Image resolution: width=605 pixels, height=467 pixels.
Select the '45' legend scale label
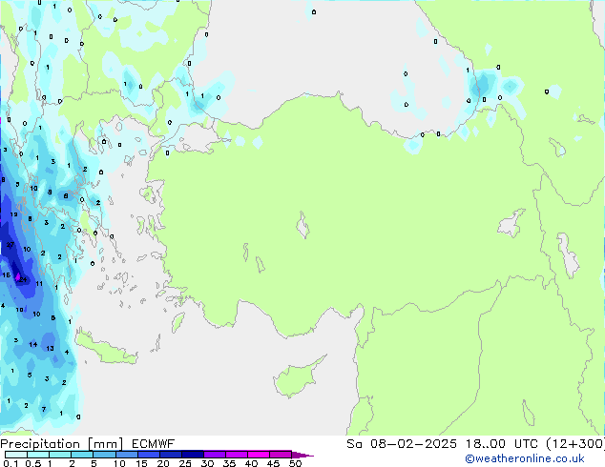(274, 463)
